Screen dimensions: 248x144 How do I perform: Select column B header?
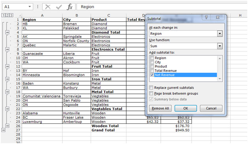[x=77, y=15]
